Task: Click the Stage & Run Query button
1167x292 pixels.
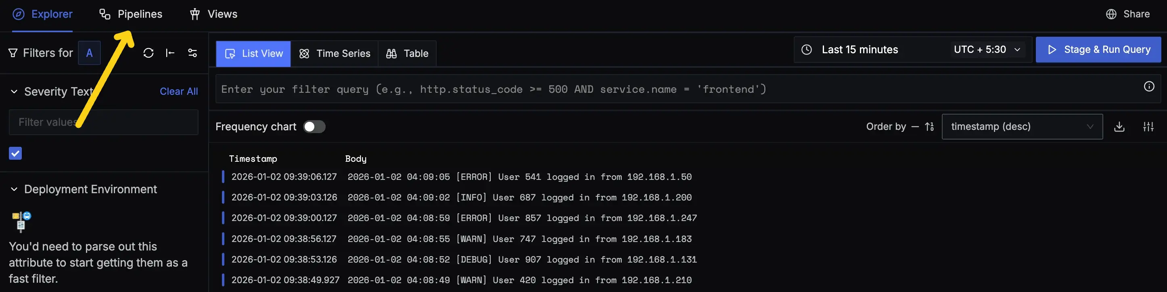Action: click(1098, 50)
